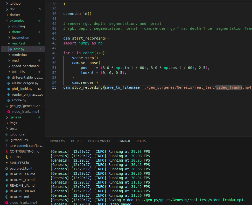This screenshot has height=205, width=252.
Task: Open the DEBUG CONSOLE tab
Action: coord(99,141)
